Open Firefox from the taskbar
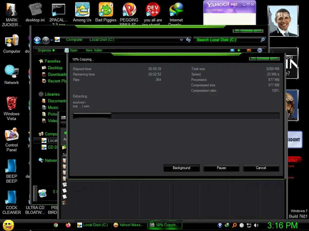 click(68, 225)
